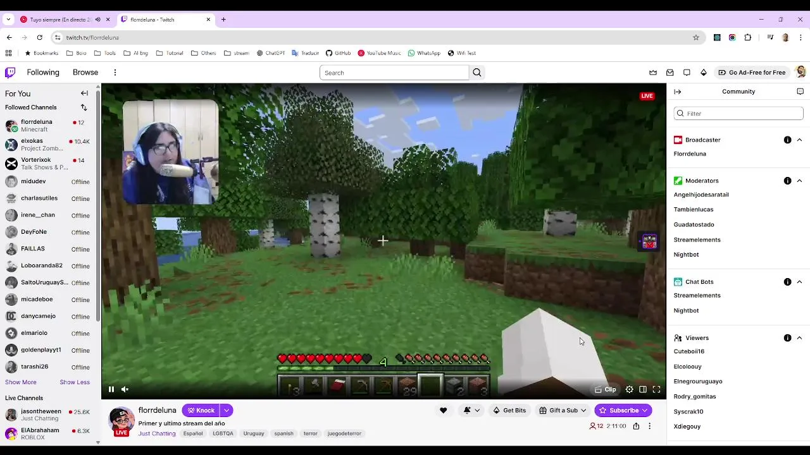This screenshot has height=455, width=810.
Task: Show Broadcaster info icon
Action: coord(787,140)
